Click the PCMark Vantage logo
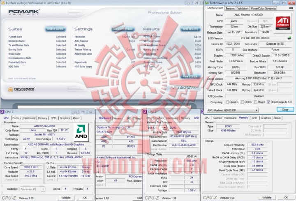Viewport: 296px width, 201px height. pyautogui.click(x=24, y=12)
